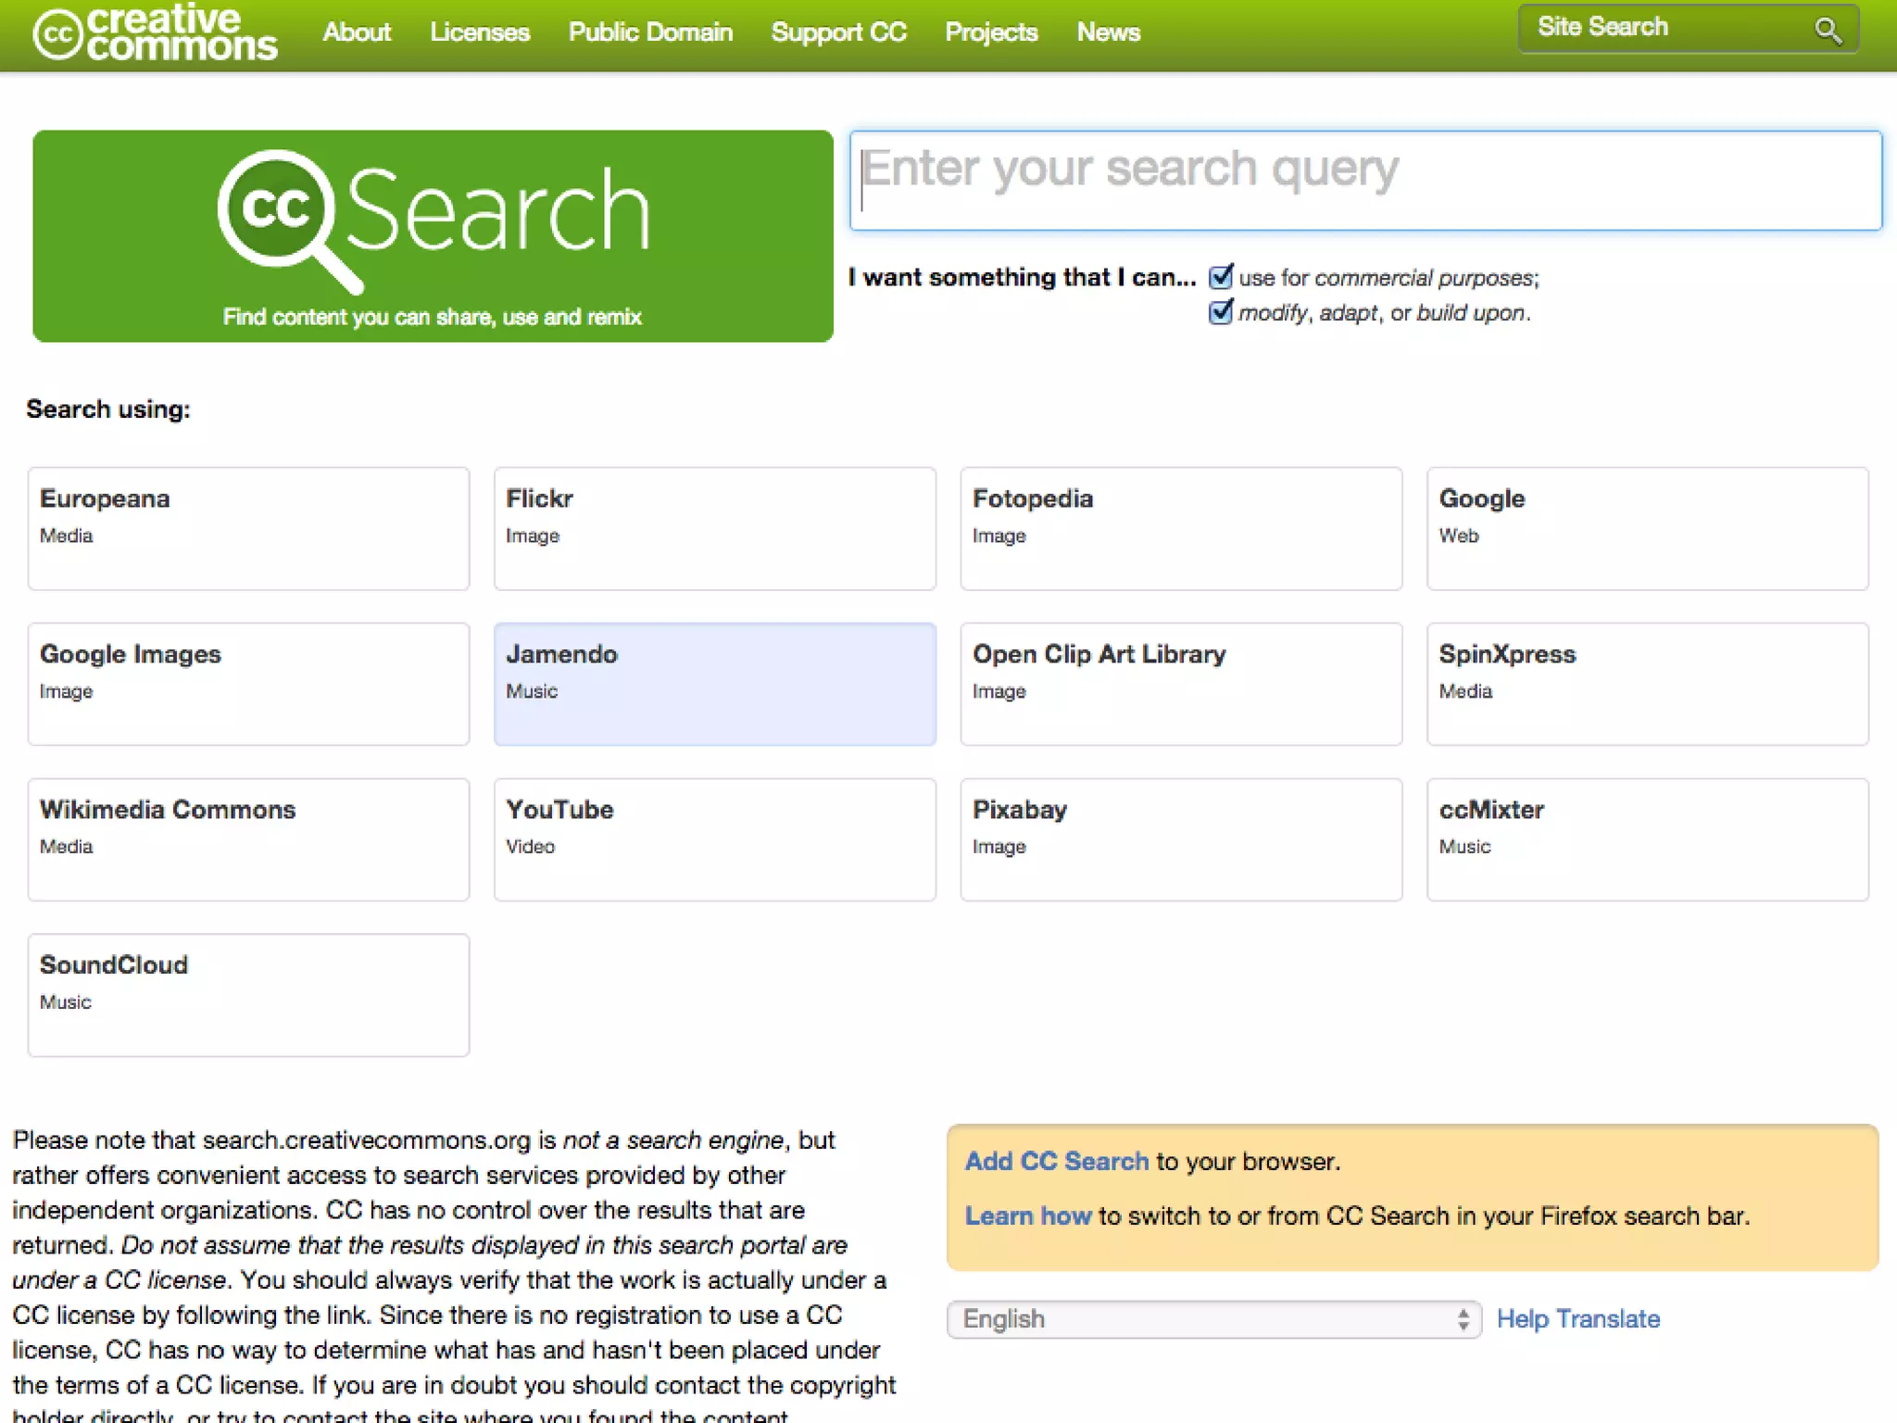Viewport: 1897px width, 1423px height.
Task: Click the Add CC Search link
Action: pos(1056,1161)
